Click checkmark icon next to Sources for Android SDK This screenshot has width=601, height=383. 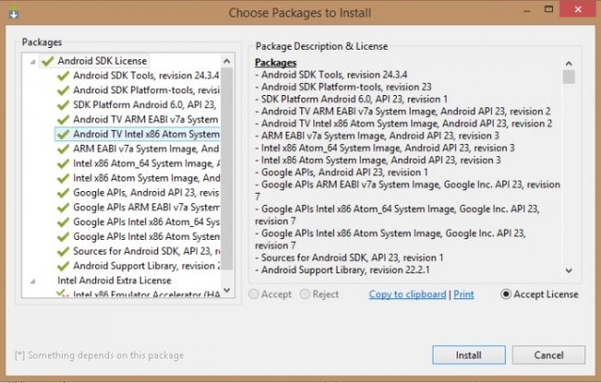click(63, 251)
